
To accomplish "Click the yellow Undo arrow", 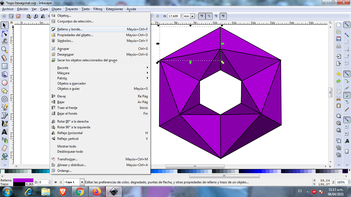I will [x=339, y=74].
